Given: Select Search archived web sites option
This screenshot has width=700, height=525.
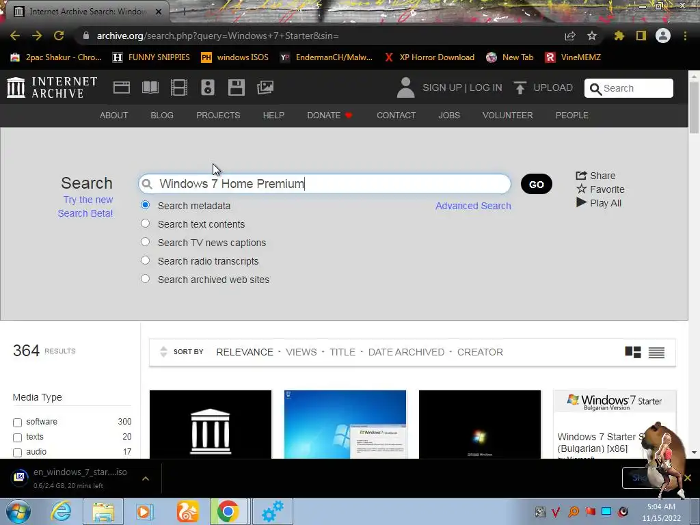Looking at the screenshot, I should (145, 279).
